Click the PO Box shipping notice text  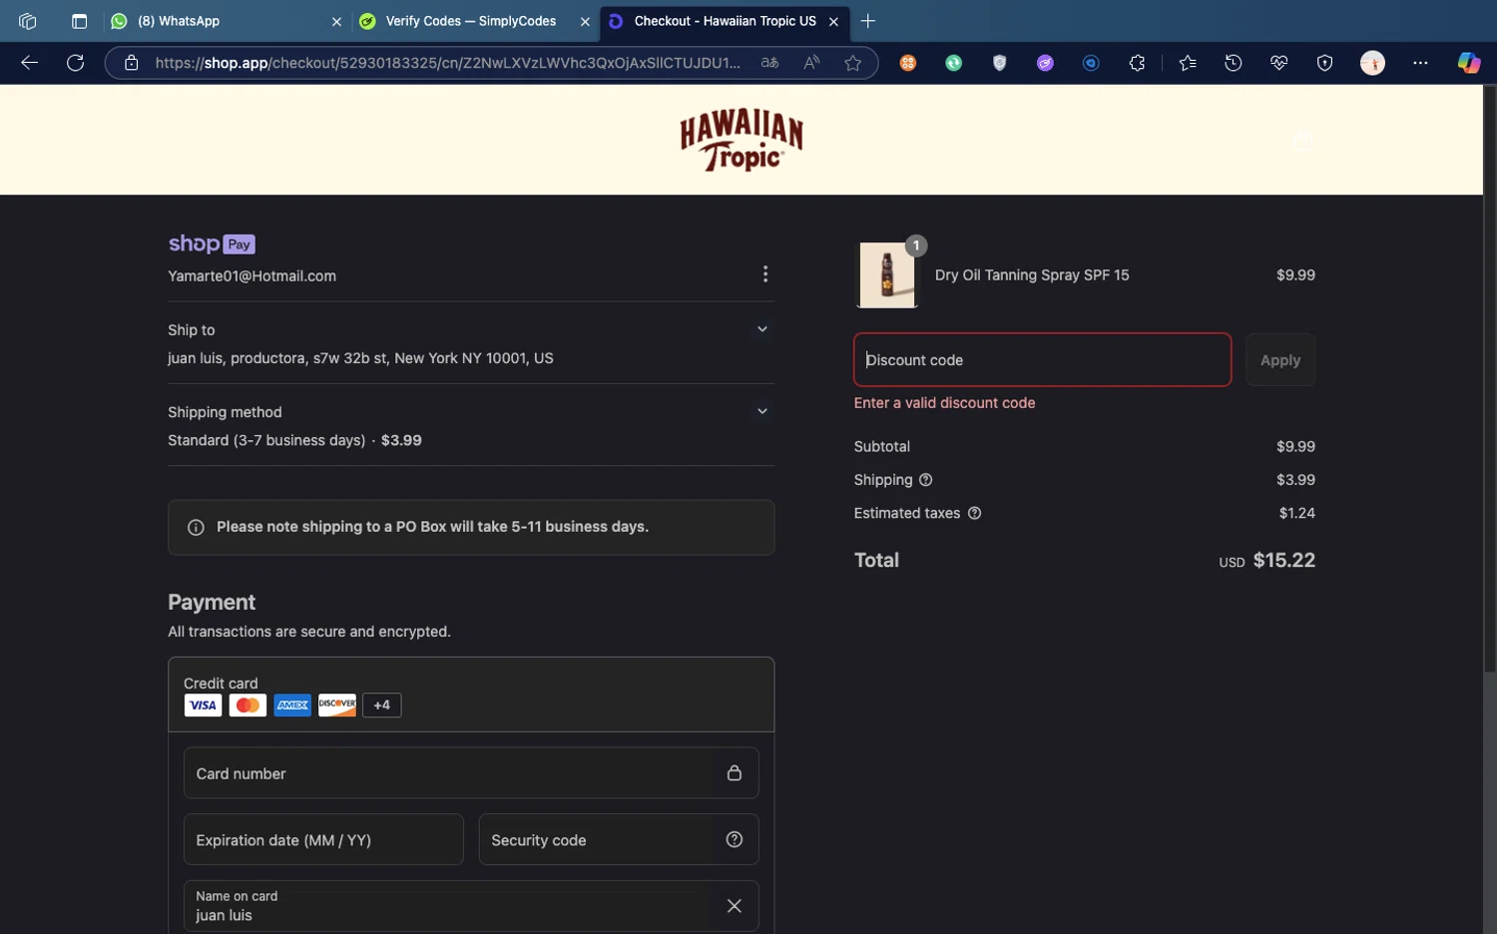(432, 527)
